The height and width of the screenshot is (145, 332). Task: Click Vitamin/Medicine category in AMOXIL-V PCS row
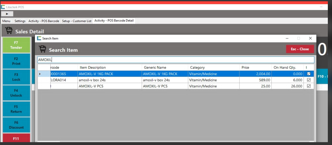[x=214, y=86]
